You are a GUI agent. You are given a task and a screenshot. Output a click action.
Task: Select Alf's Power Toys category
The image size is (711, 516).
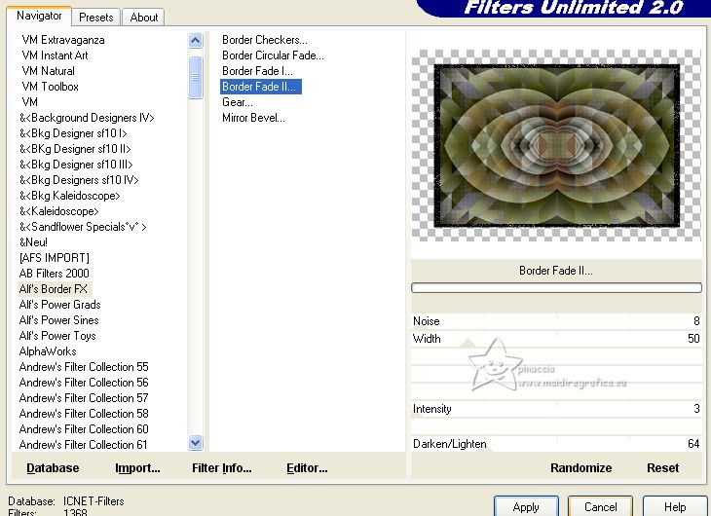(x=57, y=336)
